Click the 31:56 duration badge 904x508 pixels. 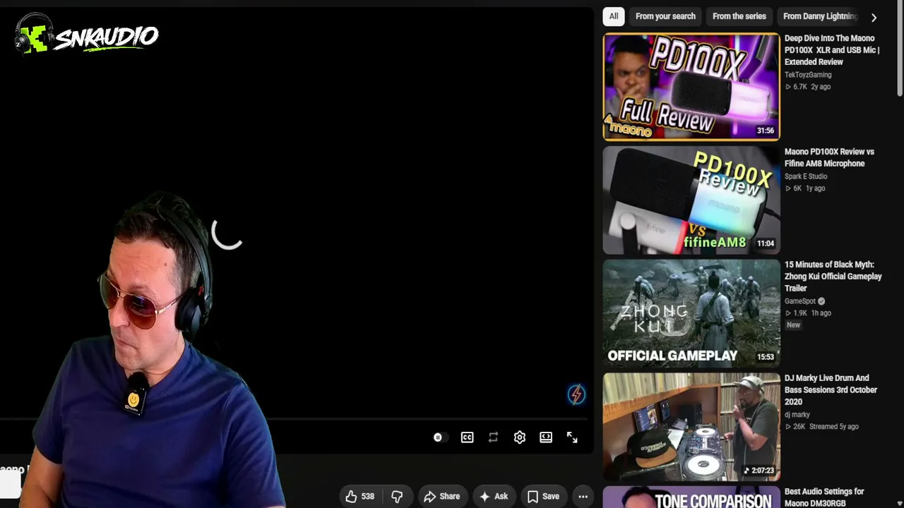(766, 131)
